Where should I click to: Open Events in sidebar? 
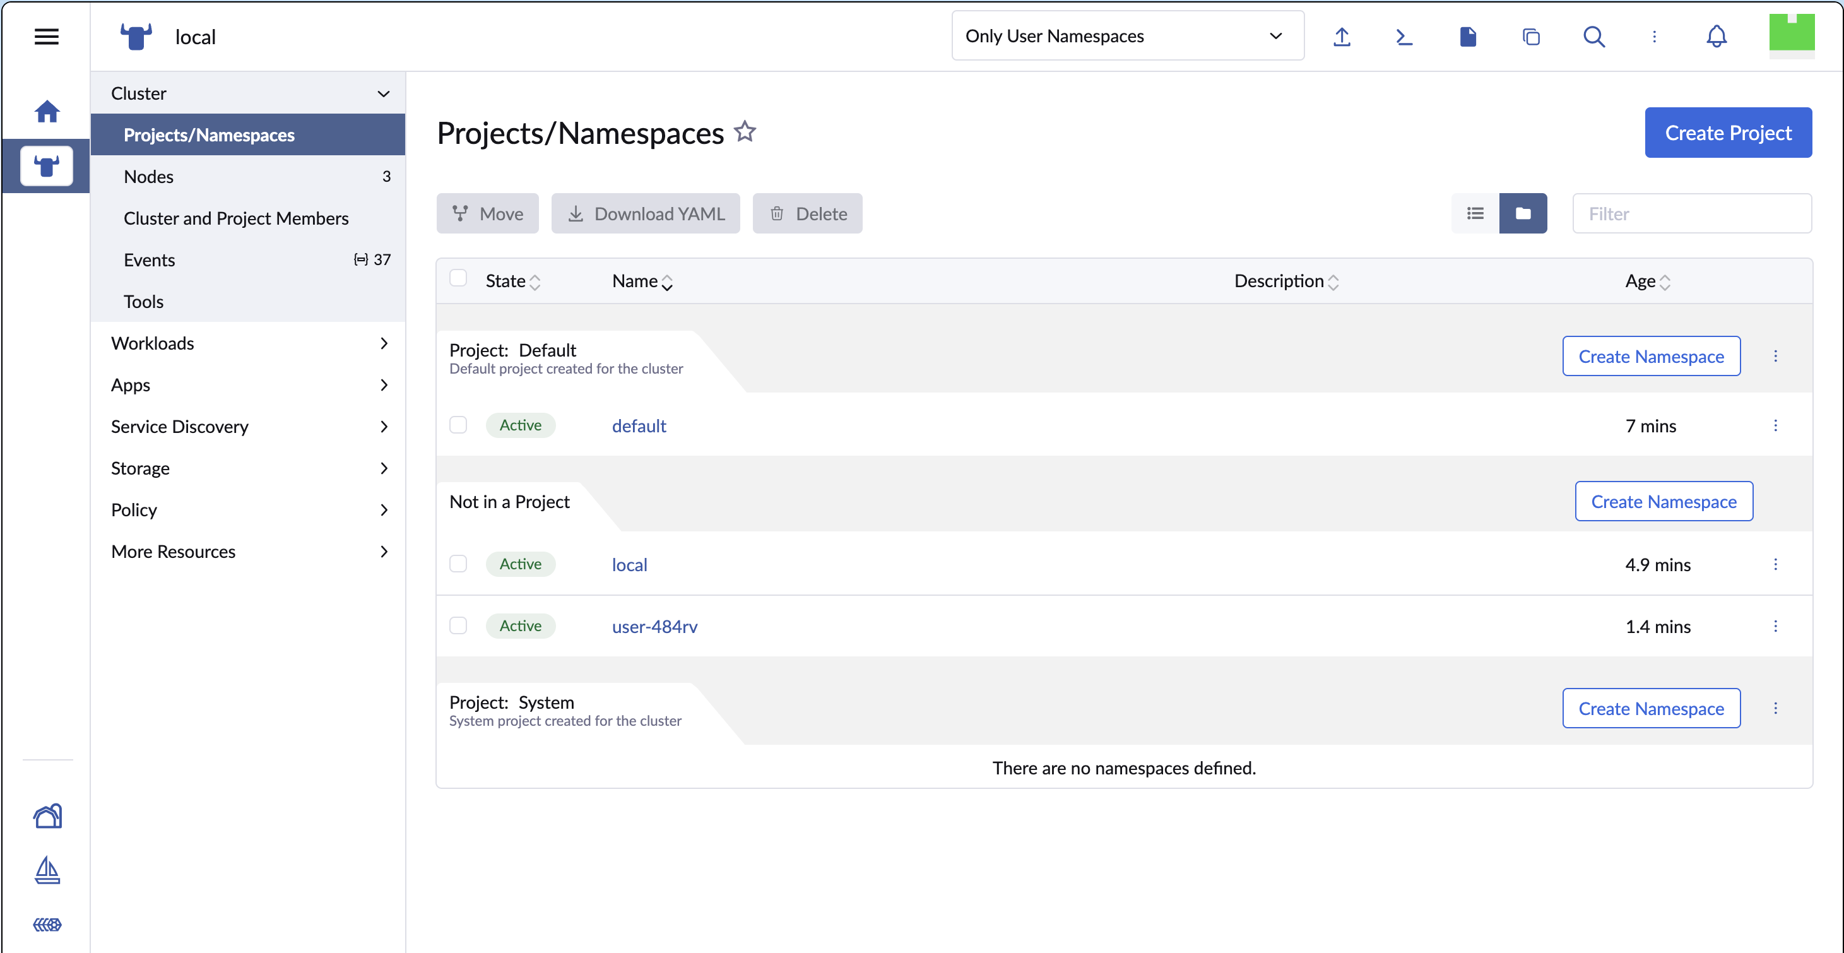tap(247, 259)
